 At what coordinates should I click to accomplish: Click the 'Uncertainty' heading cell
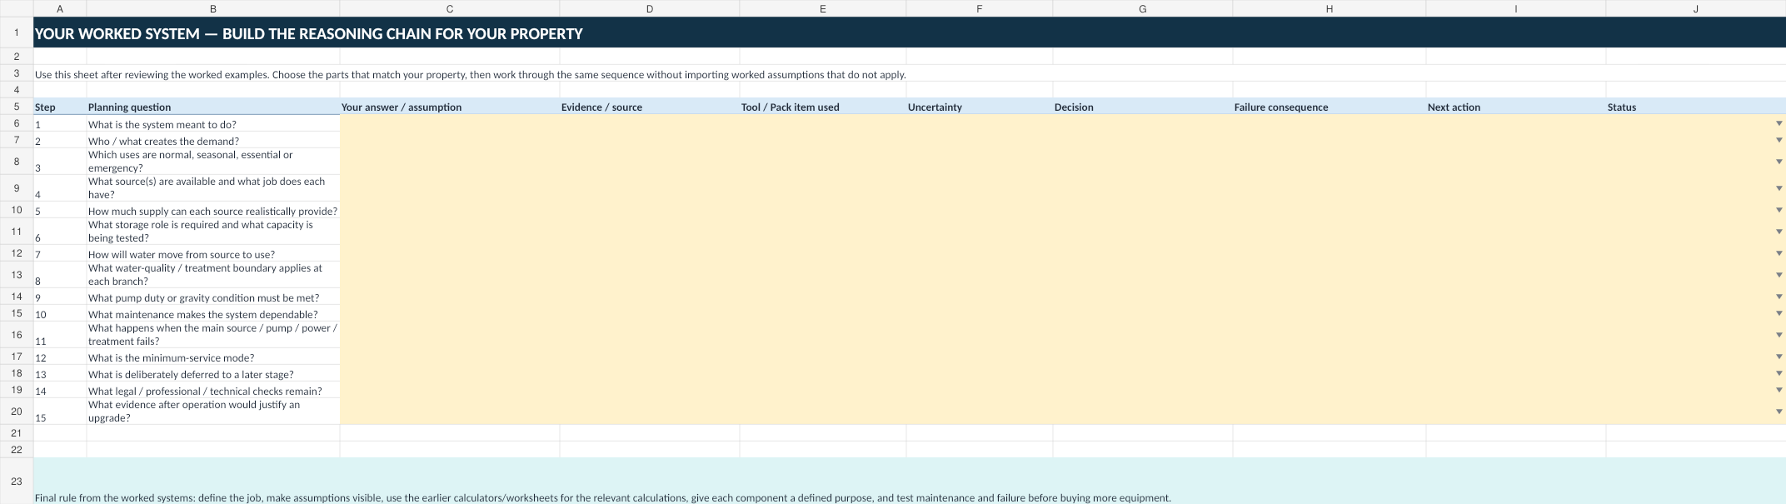(980, 107)
